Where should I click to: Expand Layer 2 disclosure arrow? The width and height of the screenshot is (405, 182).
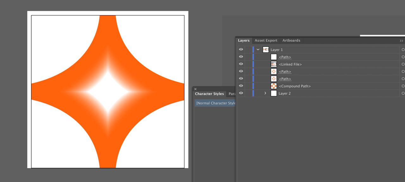tap(265, 93)
